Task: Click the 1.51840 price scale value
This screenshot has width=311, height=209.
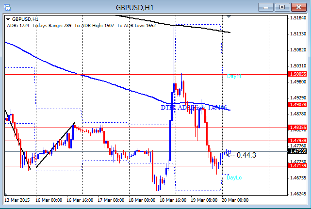Action: click(x=298, y=18)
